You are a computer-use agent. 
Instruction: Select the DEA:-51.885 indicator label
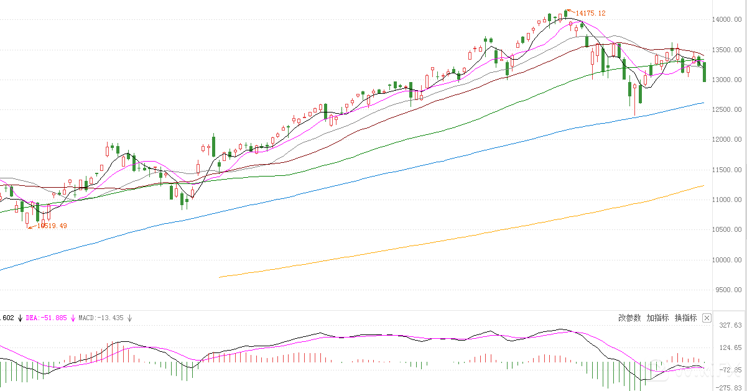pyautogui.click(x=46, y=318)
